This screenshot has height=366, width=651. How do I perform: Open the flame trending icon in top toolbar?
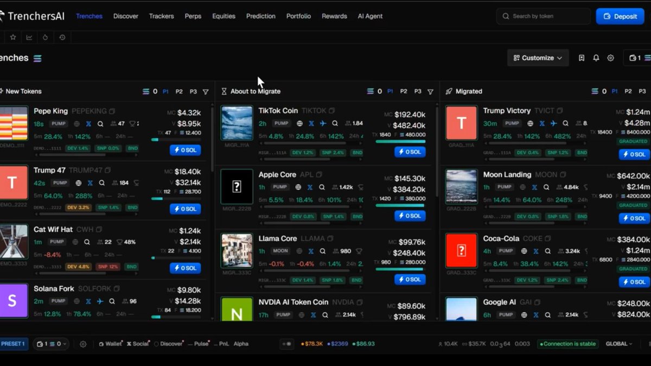pyautogui.click(x=46, y=37)
